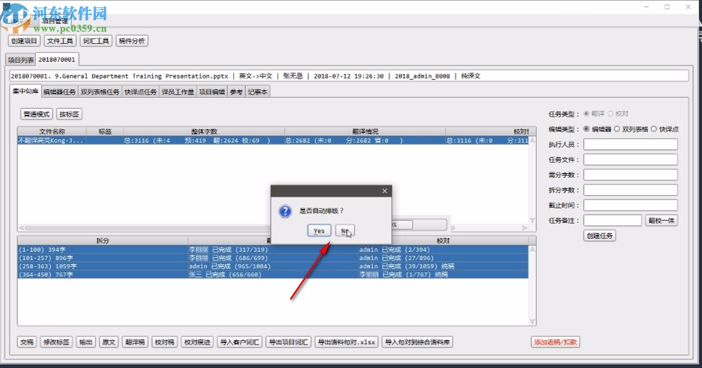The height and width of the screenshot is (368, 702).
Task: Click the project info text field
Action: tap(350, 76)
